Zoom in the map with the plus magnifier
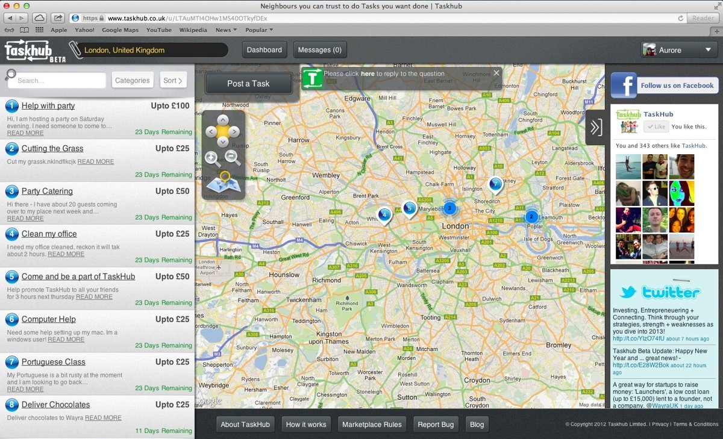Viewport: 723px width, 439px height. [211, 158]
